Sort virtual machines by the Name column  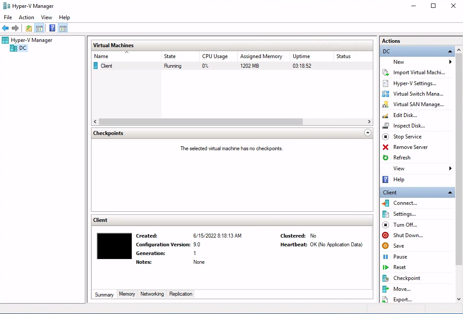(126, 56)
